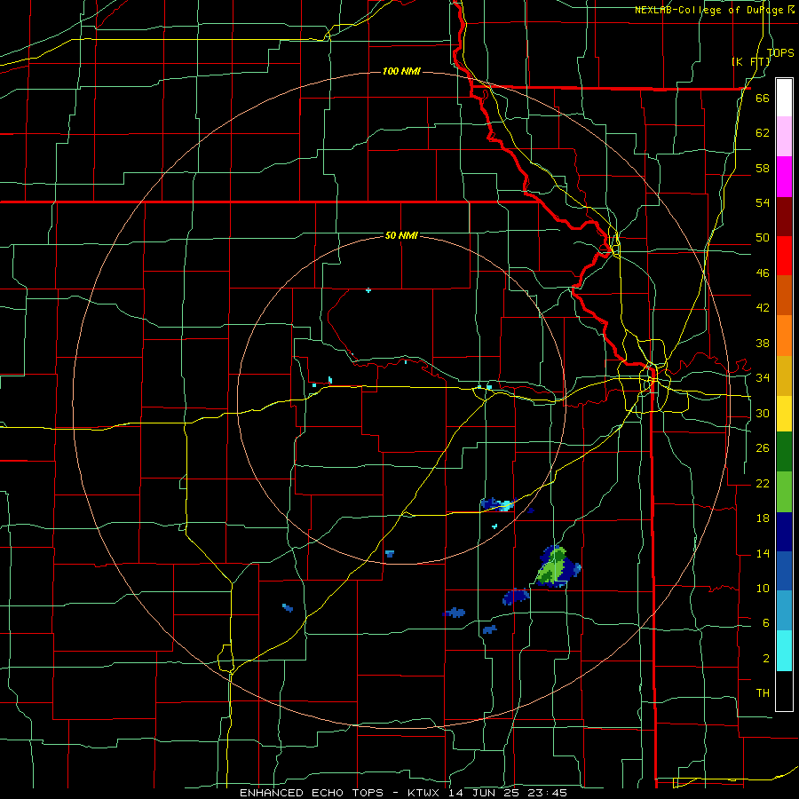Click the "62" scale value
This screenshot has width=799, height=799.
763,133
